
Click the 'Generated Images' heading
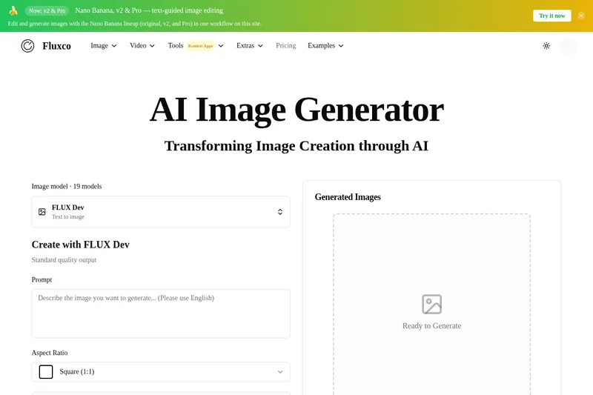pos(348,197)
